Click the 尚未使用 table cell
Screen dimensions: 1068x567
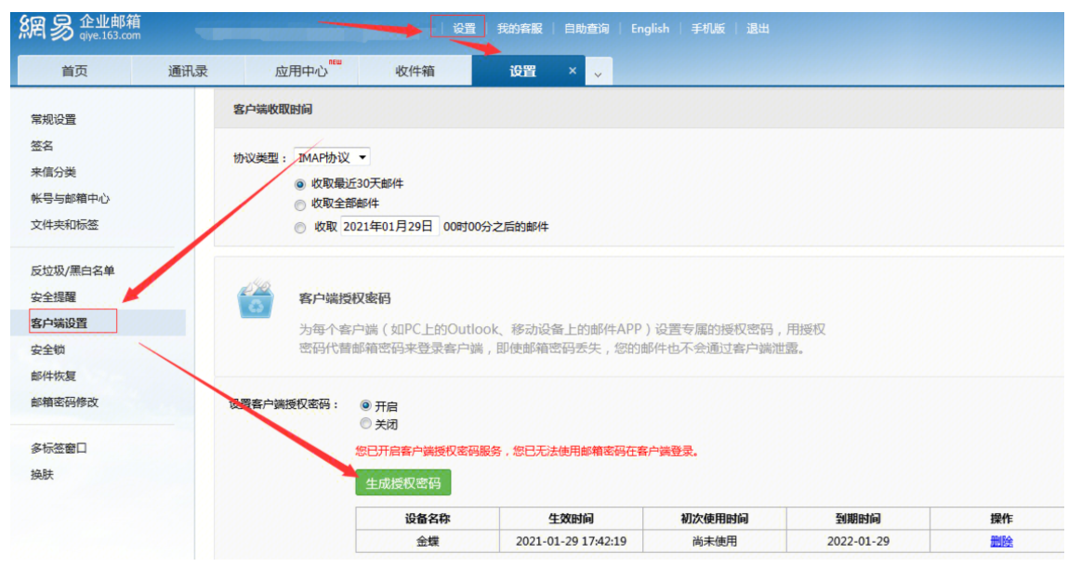[715, 541]
